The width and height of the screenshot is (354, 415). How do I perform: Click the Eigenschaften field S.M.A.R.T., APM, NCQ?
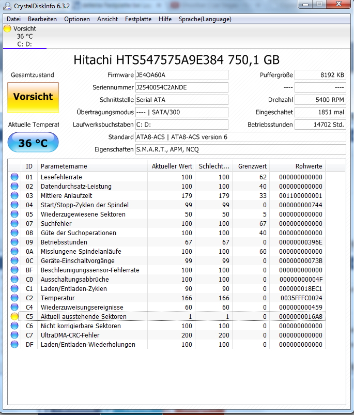pyautogui.click(x=241, y=149)
